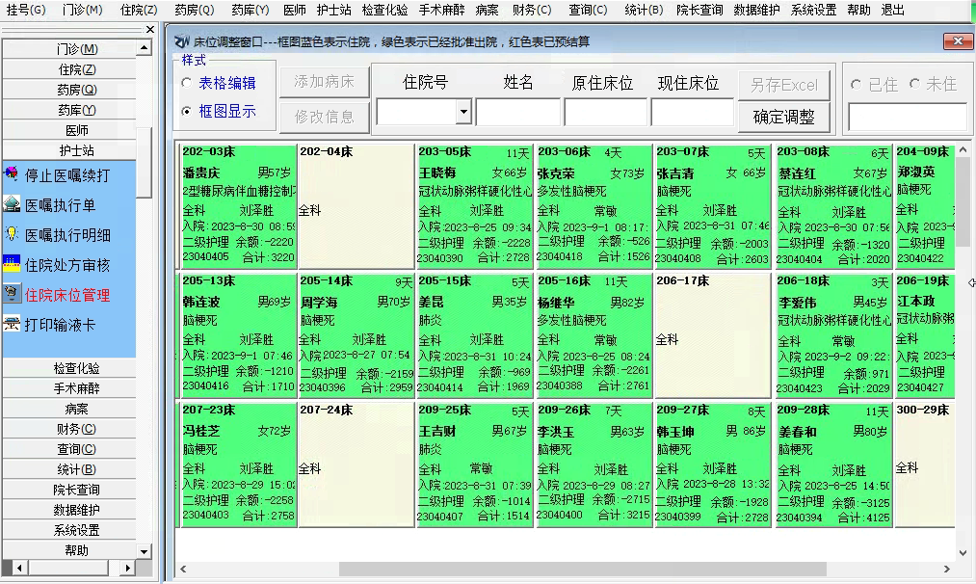Open 住院处方审核 using its icon
Viewport: 976px width, 584px height.
(x=12, y=265)
